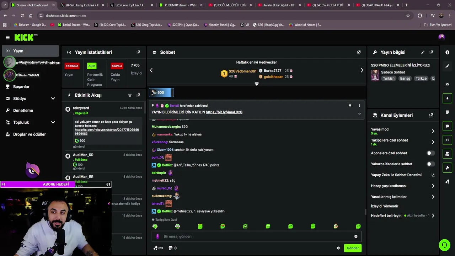Open the gift shop icon below chat
The image size is (455, 256).
coord(171,248)
